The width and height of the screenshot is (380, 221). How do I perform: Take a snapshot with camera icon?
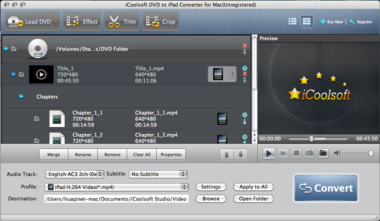(310, 153)
